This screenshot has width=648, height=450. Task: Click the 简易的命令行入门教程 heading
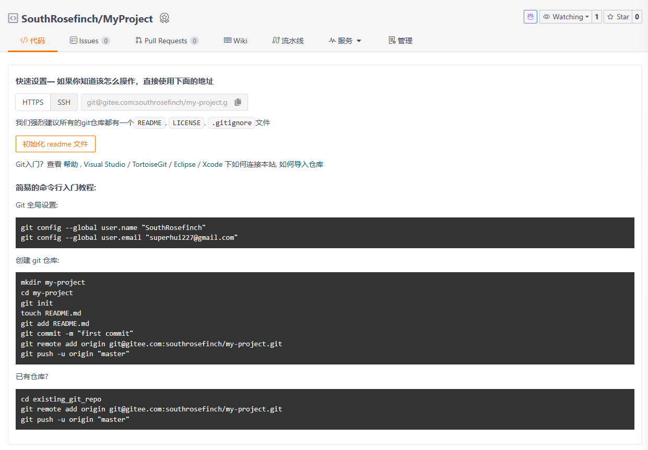pos(56,188)
